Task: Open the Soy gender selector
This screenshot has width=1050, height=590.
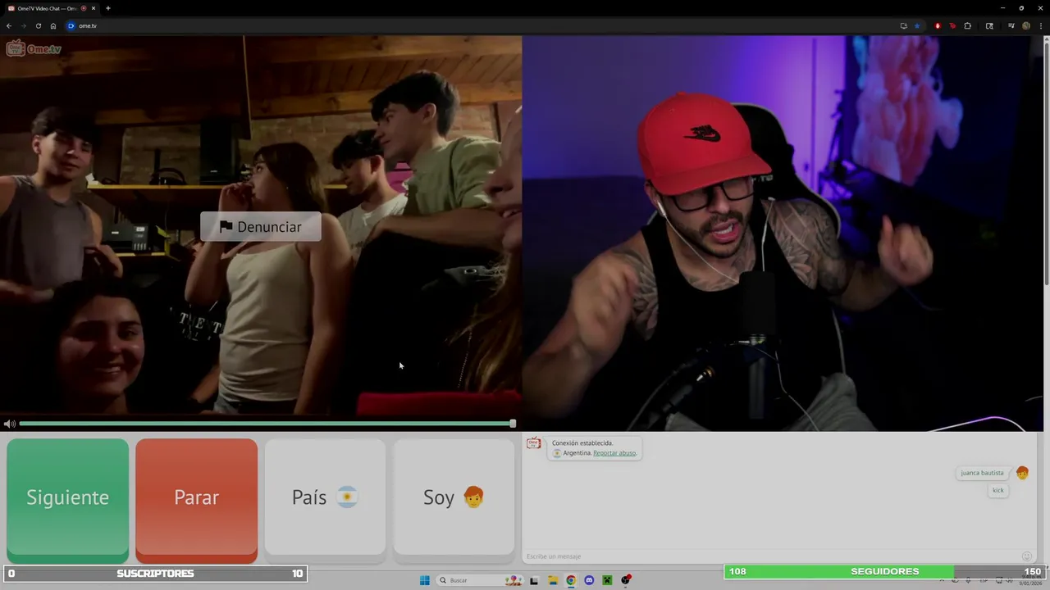Action: pyautogui.click(x=454, y=497)
